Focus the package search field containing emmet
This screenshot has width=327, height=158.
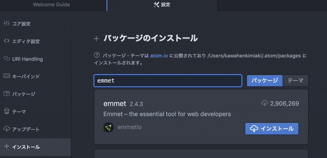[x=168, y=81]
